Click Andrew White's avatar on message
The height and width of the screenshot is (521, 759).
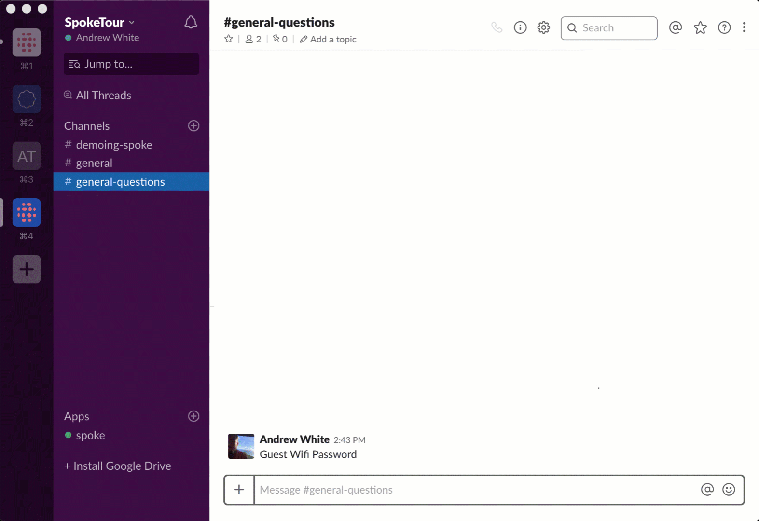pyautogui.click(x=241, y=446)
